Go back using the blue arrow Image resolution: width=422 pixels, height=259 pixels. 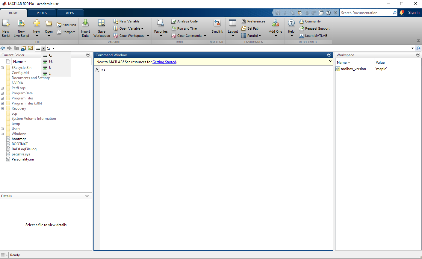point(3,48)
